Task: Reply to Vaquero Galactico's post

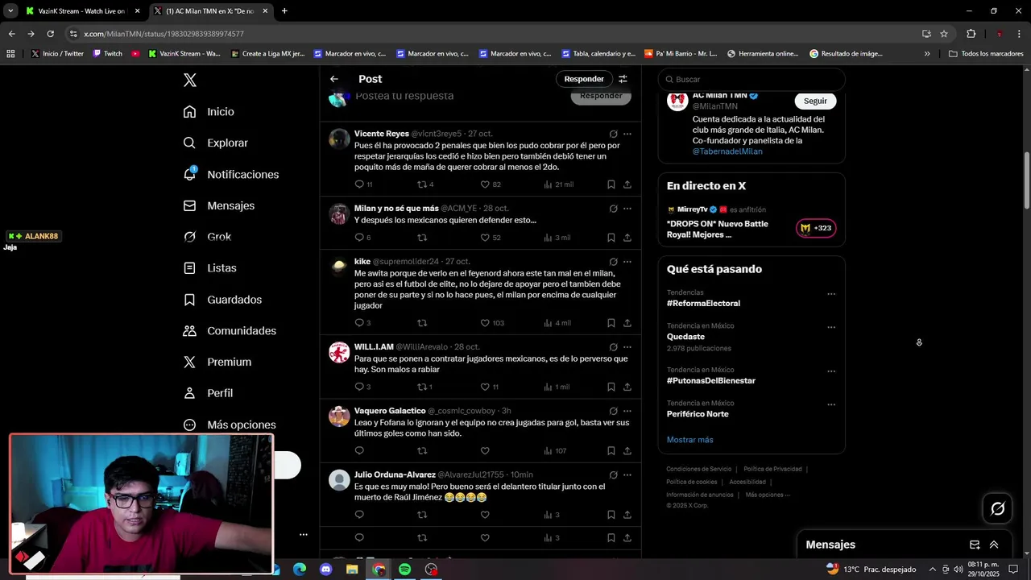Action: click(x=360, y=451)
